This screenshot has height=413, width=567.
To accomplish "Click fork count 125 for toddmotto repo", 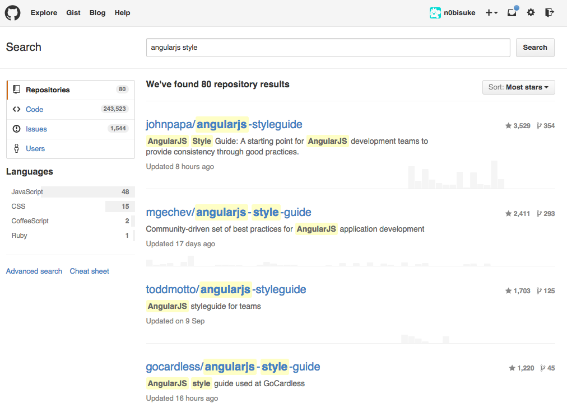I will coord(546,291).
